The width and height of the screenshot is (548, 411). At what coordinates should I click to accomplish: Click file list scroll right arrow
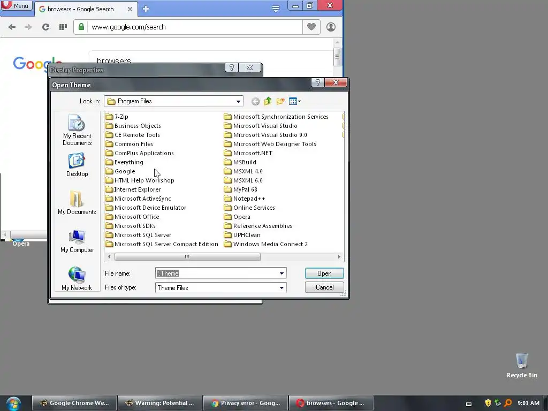click(x=339, y=256)
